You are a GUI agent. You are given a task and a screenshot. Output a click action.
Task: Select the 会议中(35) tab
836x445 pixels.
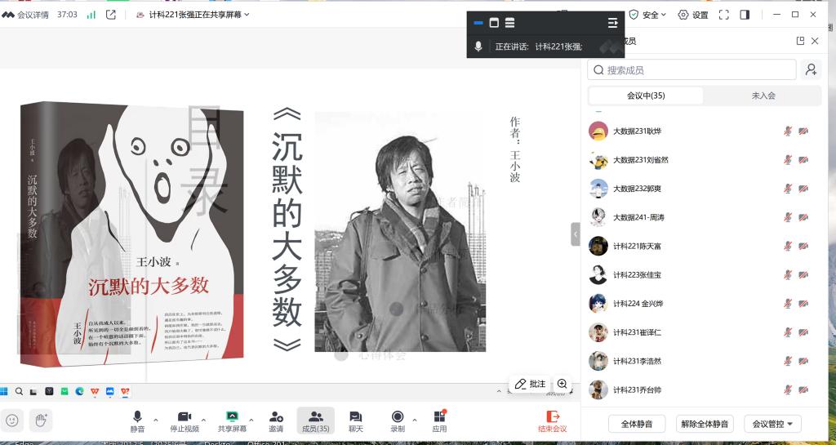click(x=646, y=96)
